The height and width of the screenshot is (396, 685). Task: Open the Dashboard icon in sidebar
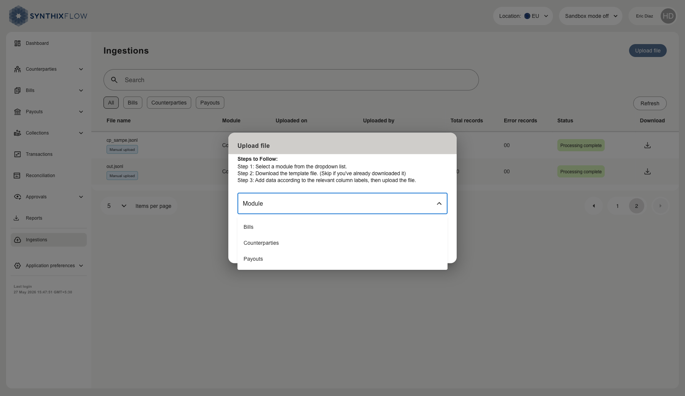(18, 43)
